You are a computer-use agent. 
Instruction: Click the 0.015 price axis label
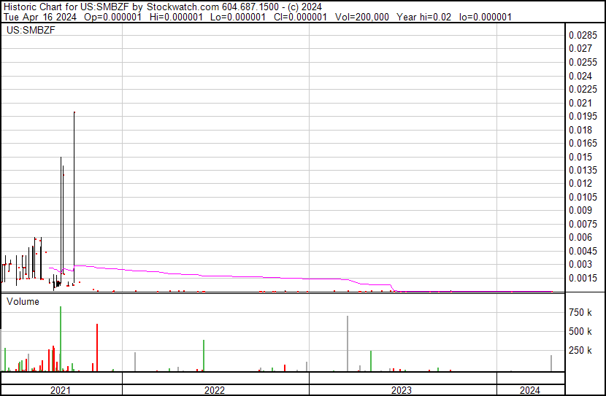[x=580, y=157]
